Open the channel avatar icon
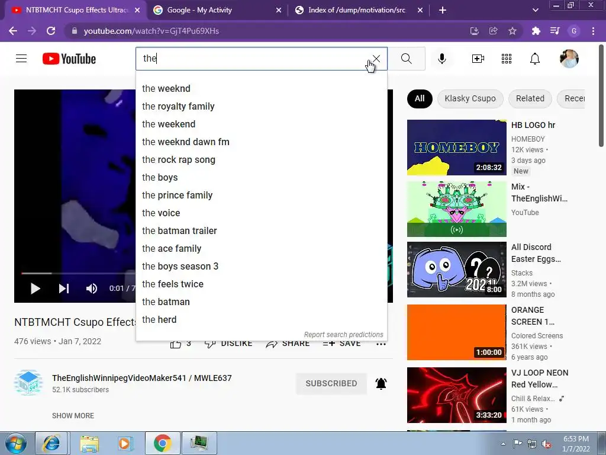Image resolution: width=606 pixels, height=455 pixels. click(x=28, y=383)
